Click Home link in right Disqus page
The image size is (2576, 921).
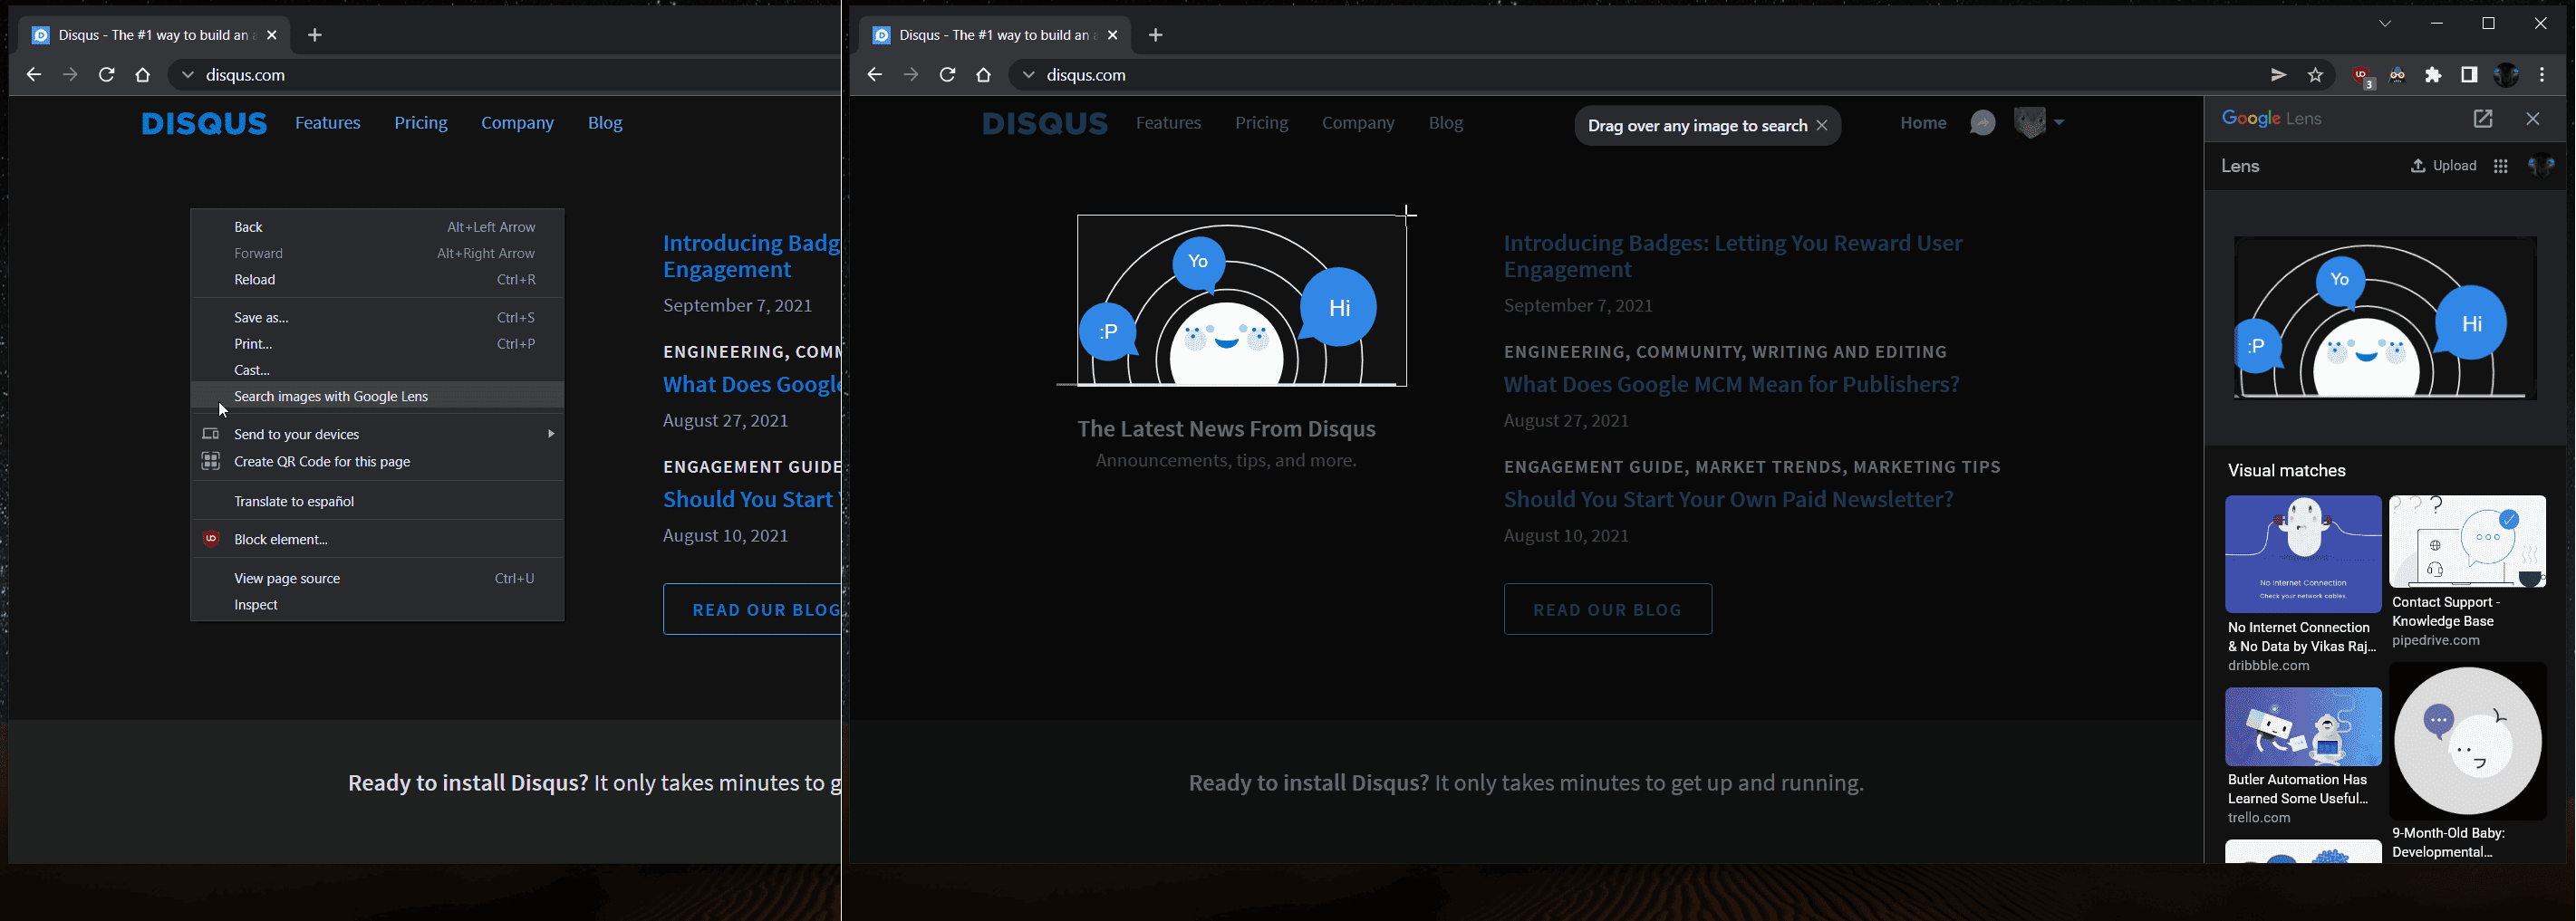pos(1923,123)
